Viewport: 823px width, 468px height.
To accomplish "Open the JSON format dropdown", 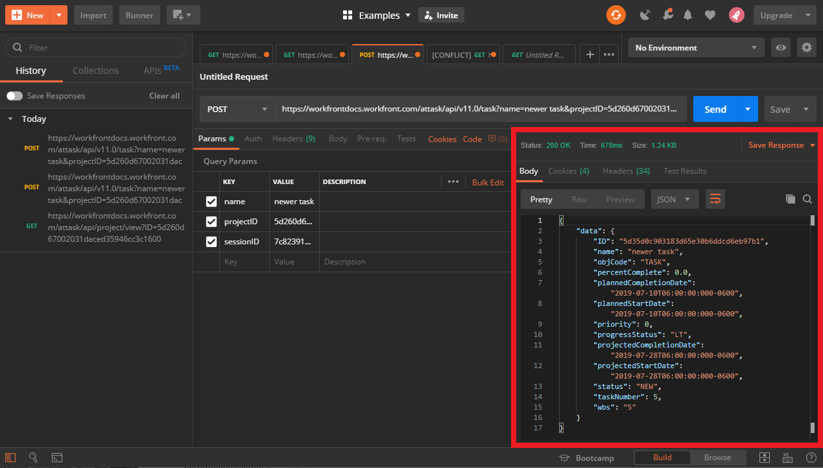I will (x=674, y=199).
